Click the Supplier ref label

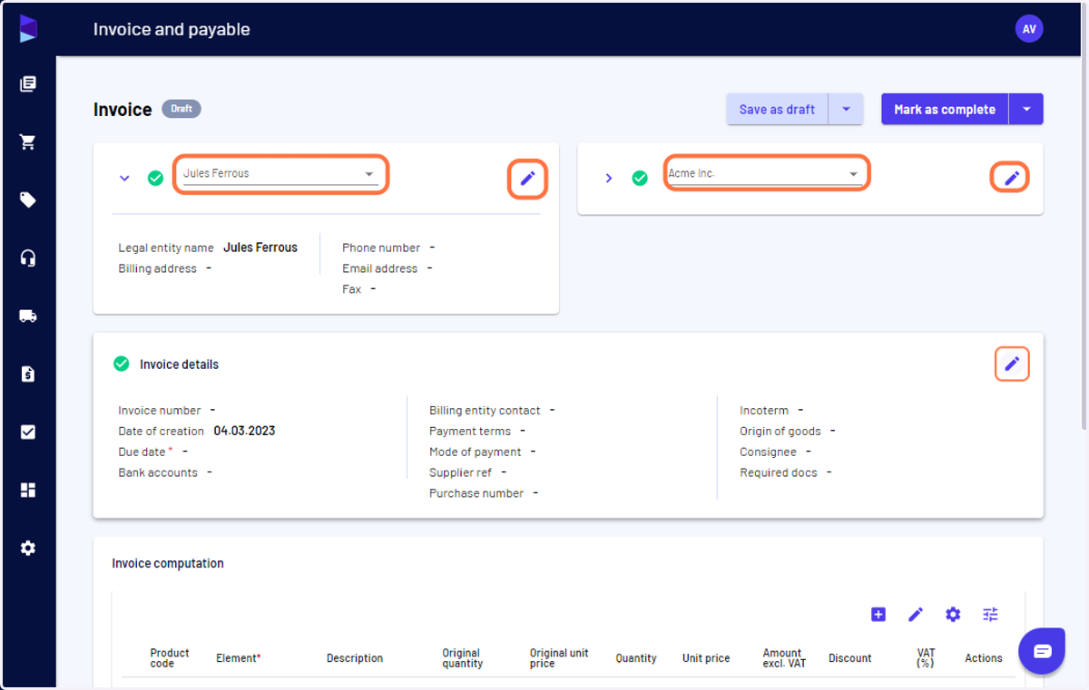(461, 472)
